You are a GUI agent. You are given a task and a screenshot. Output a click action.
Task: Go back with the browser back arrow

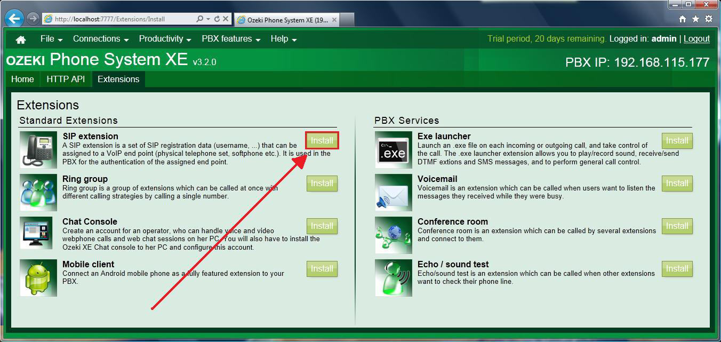point(14,19)
